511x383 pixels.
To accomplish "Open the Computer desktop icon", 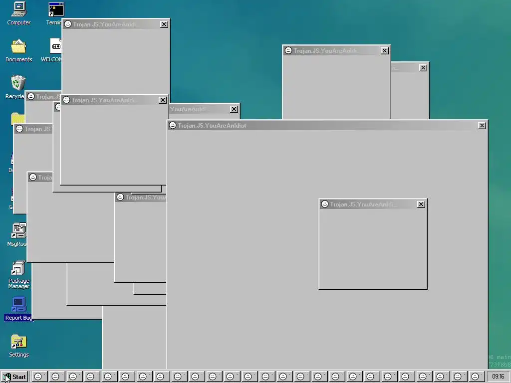I will (18, 13).
